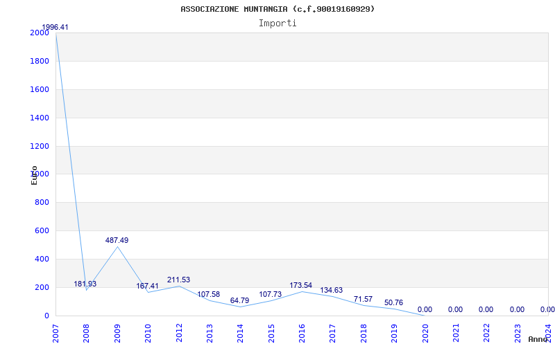Click the 487.49 peak value label
555x346 pixels.
(117, 240)
